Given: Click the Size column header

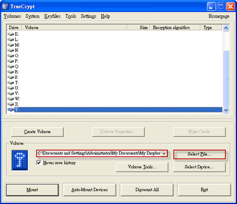Looking at the screenshot, I should tap(139, 28).
